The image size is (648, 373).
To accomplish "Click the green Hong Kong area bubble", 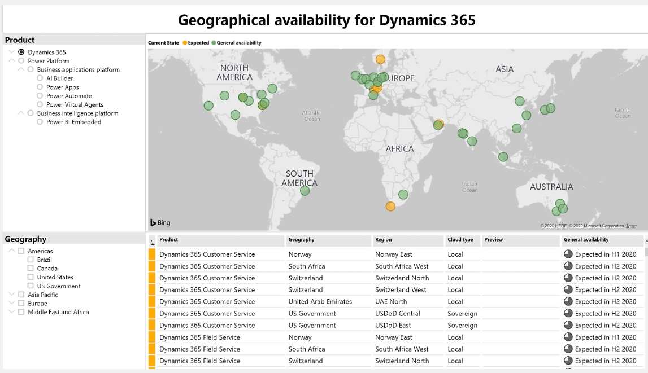I will tap(516, 128).
